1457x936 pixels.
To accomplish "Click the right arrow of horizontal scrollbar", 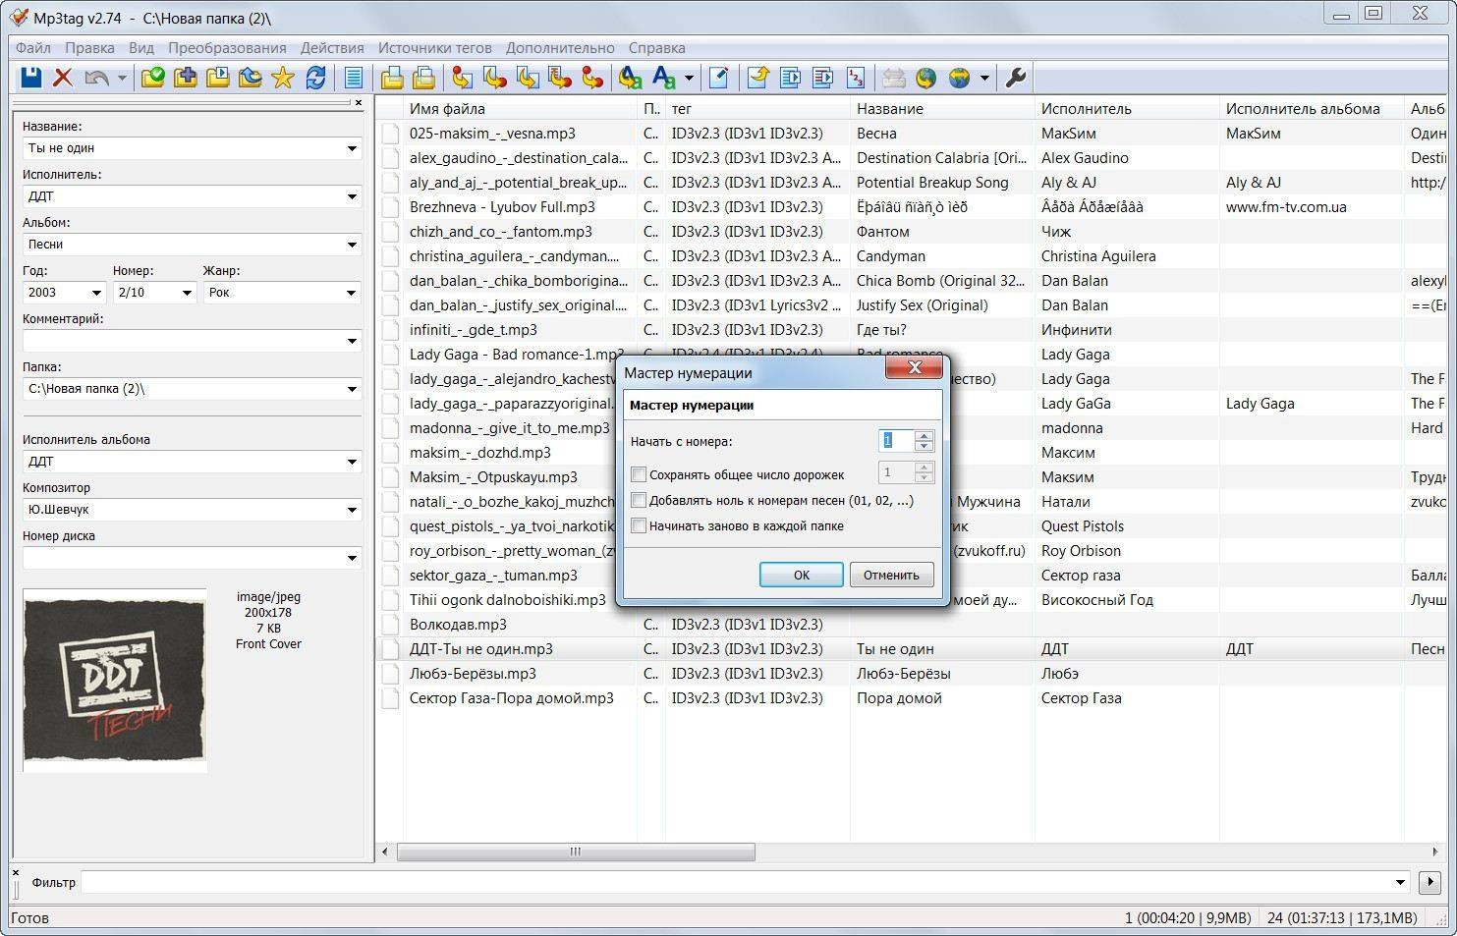I will 1435,852.
